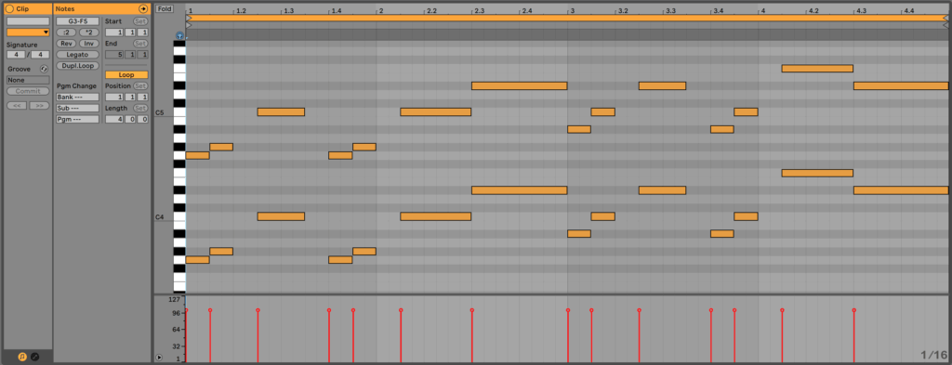Click the Legato button
Image resolution: width=952 pixels, height=365 pixels.
pos(78,55)
